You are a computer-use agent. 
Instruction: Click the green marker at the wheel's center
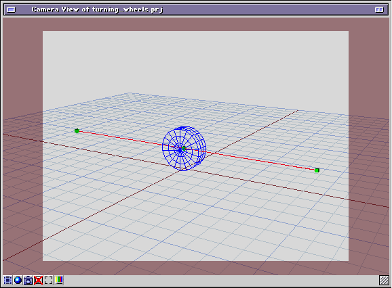[184, 149]
